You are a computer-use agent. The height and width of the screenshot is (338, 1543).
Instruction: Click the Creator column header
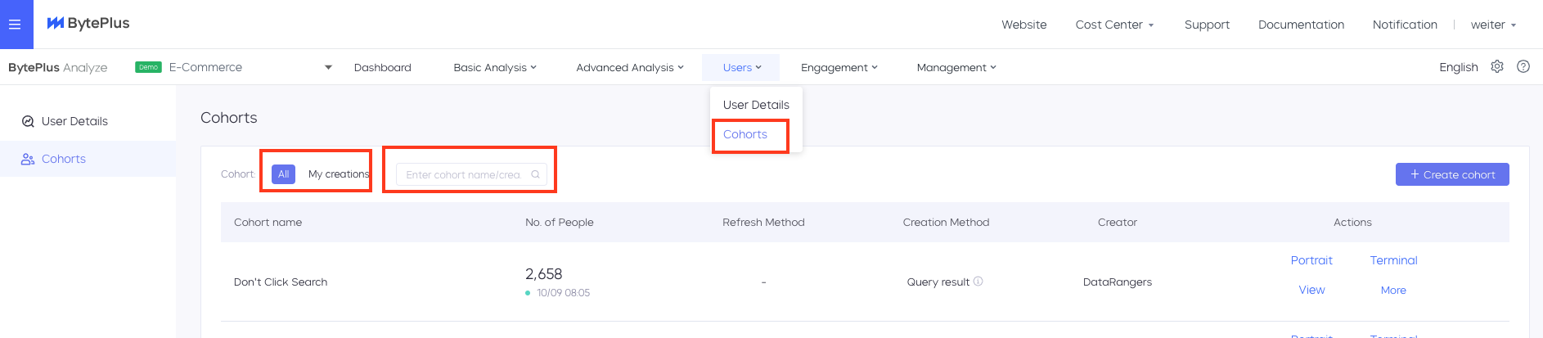[1118, 222]
